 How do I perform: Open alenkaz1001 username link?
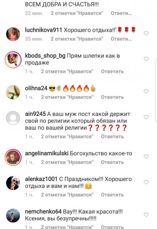click(x=41, y=179)
